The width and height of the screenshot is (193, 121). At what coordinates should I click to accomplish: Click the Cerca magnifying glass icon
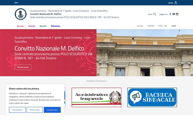155,14
